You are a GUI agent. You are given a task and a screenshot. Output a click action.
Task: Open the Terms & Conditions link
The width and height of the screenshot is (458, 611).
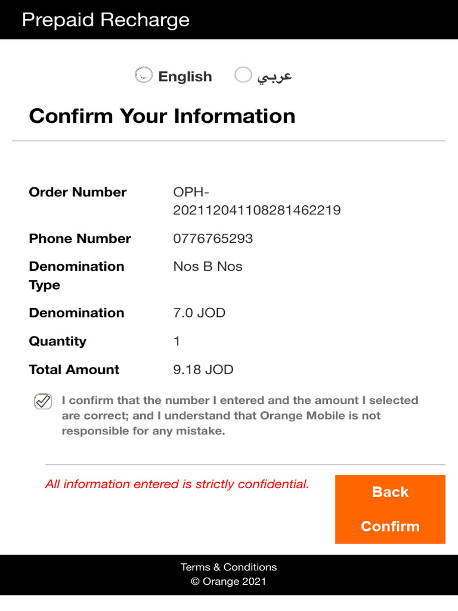point(228,567)
